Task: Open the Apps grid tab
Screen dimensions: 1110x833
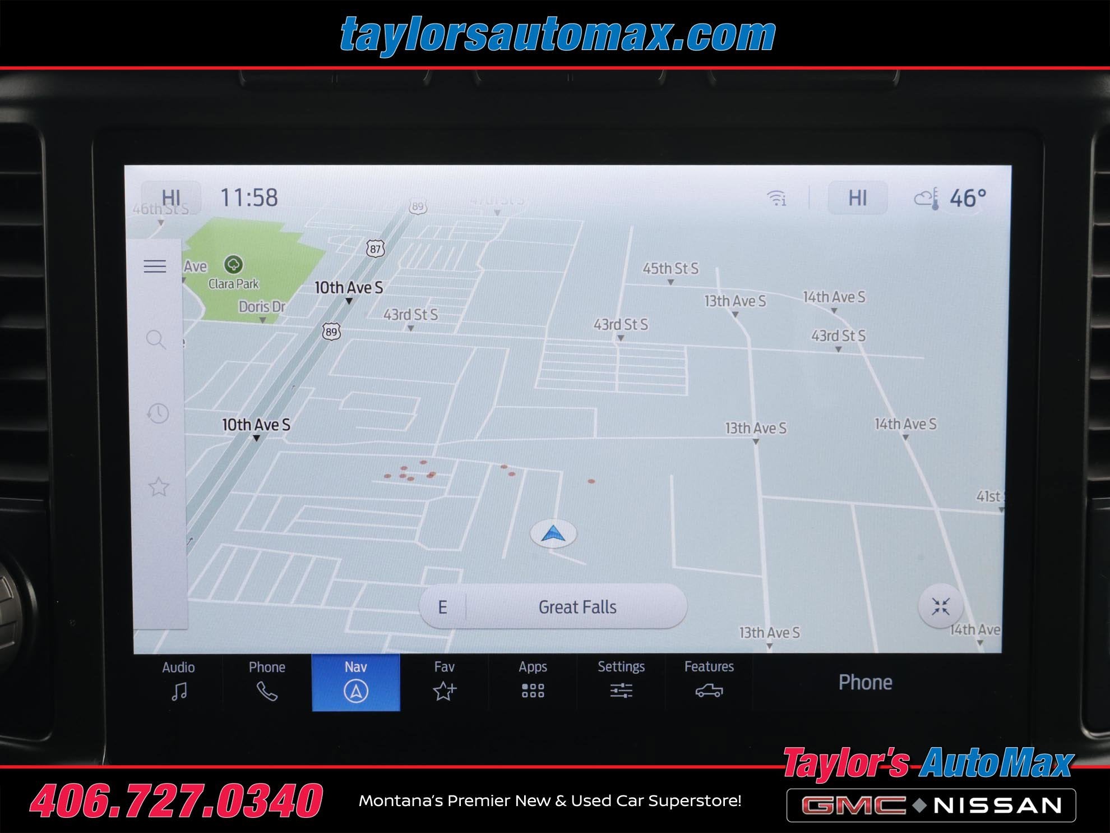Action: coord(533,682)
